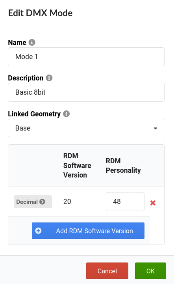Select the RDM Software Version value 20
The height and width of the screenshot is (284, 174).
[x=67, y=202]
